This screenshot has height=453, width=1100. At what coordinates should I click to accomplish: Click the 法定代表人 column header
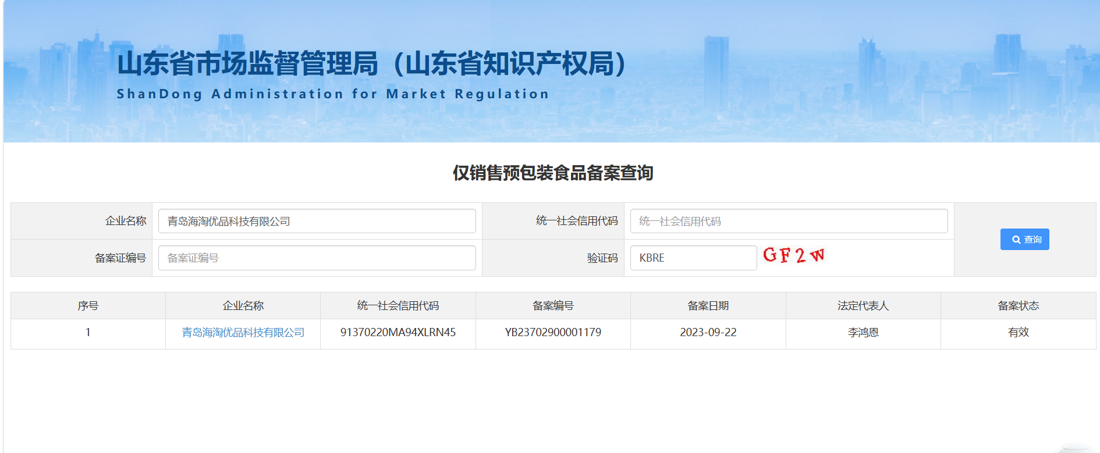(863, 305)
